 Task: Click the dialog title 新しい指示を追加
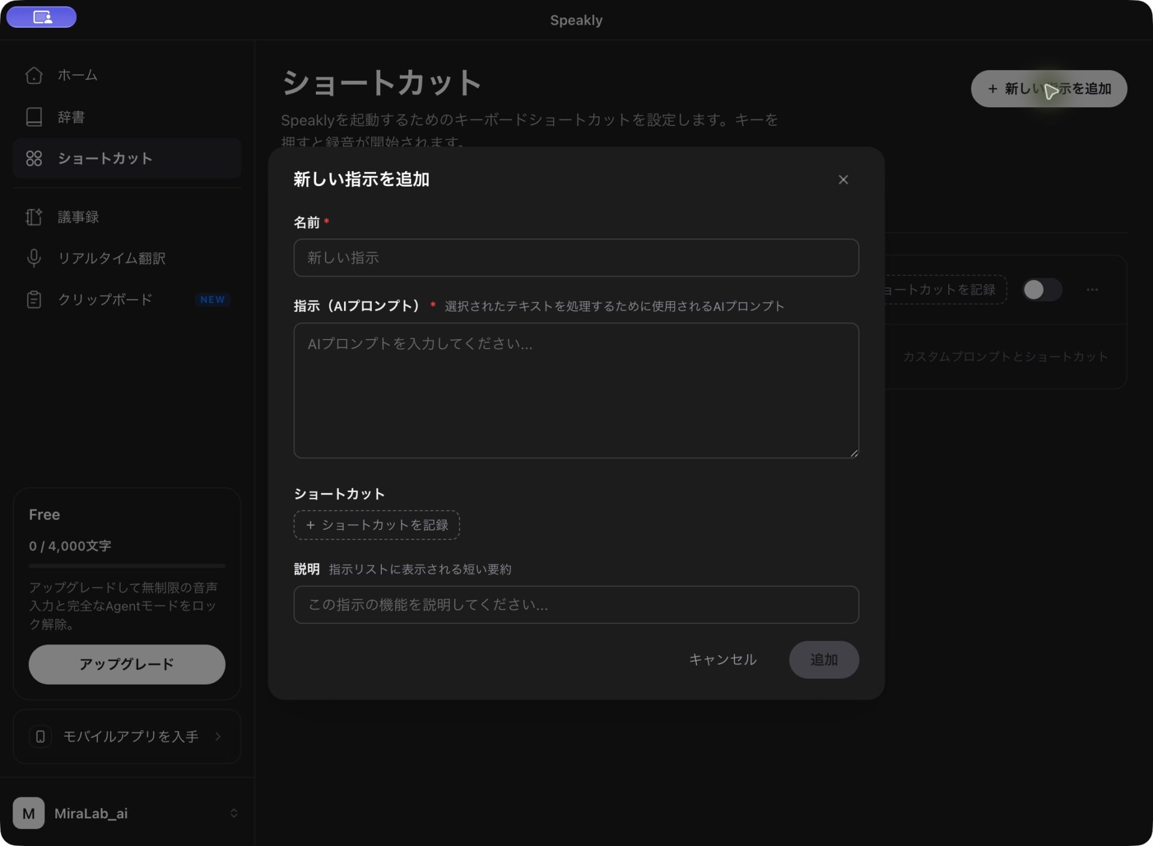coord(362,179)
